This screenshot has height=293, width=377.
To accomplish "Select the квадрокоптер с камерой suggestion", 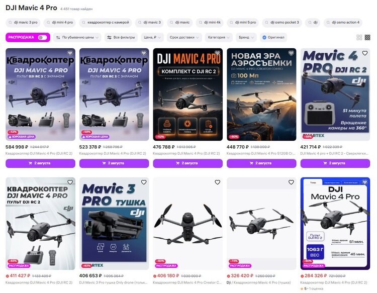I will (106, 22).
